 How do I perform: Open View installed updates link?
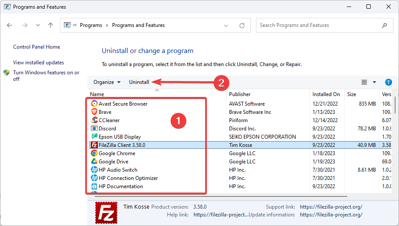click(38, 62)
